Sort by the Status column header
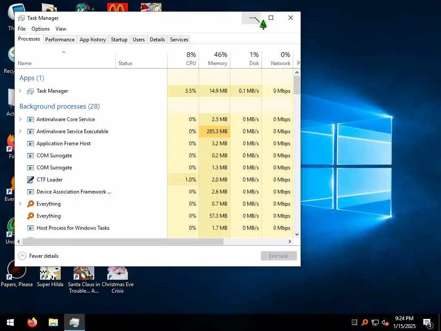 click(141, 59)
